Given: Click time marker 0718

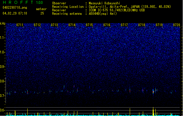Looking at the screenshot, I should (x=142, y=25).
